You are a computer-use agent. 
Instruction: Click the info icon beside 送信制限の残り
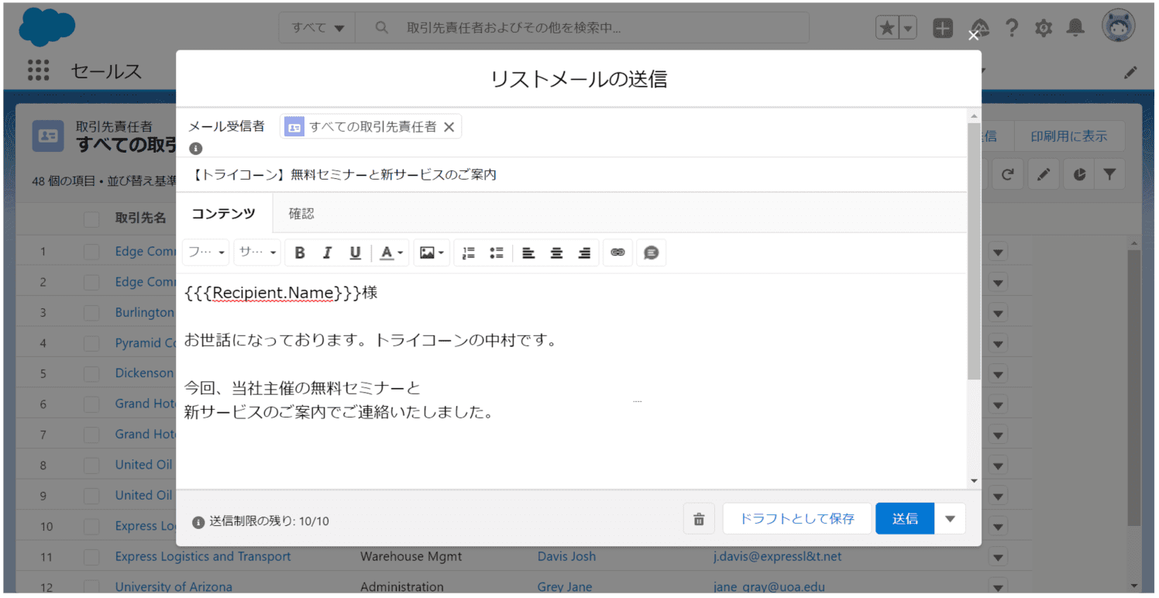coord(198,521)
